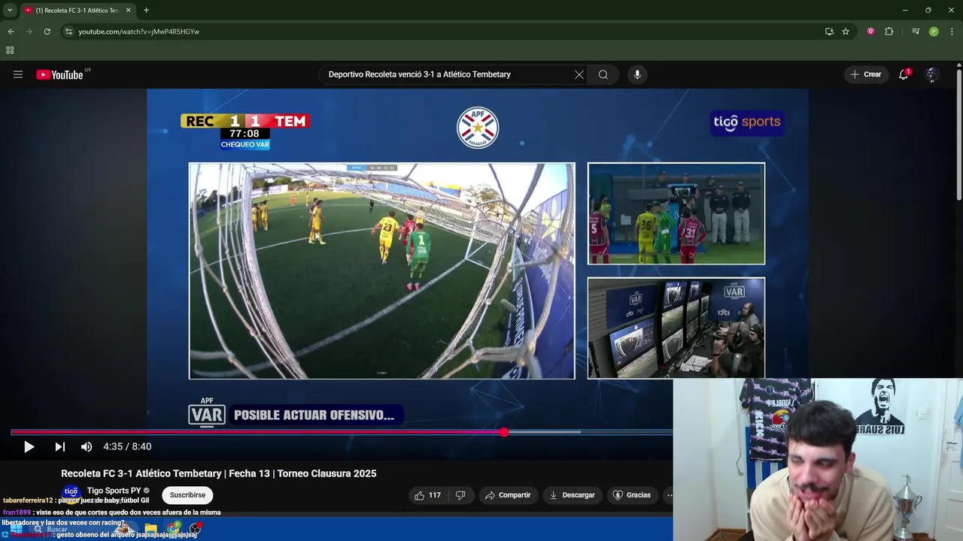Open the Windows Start button
The image size is (963, 541).
pos(15,529)
